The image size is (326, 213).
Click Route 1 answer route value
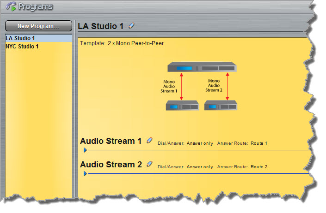tap(259, 143)
